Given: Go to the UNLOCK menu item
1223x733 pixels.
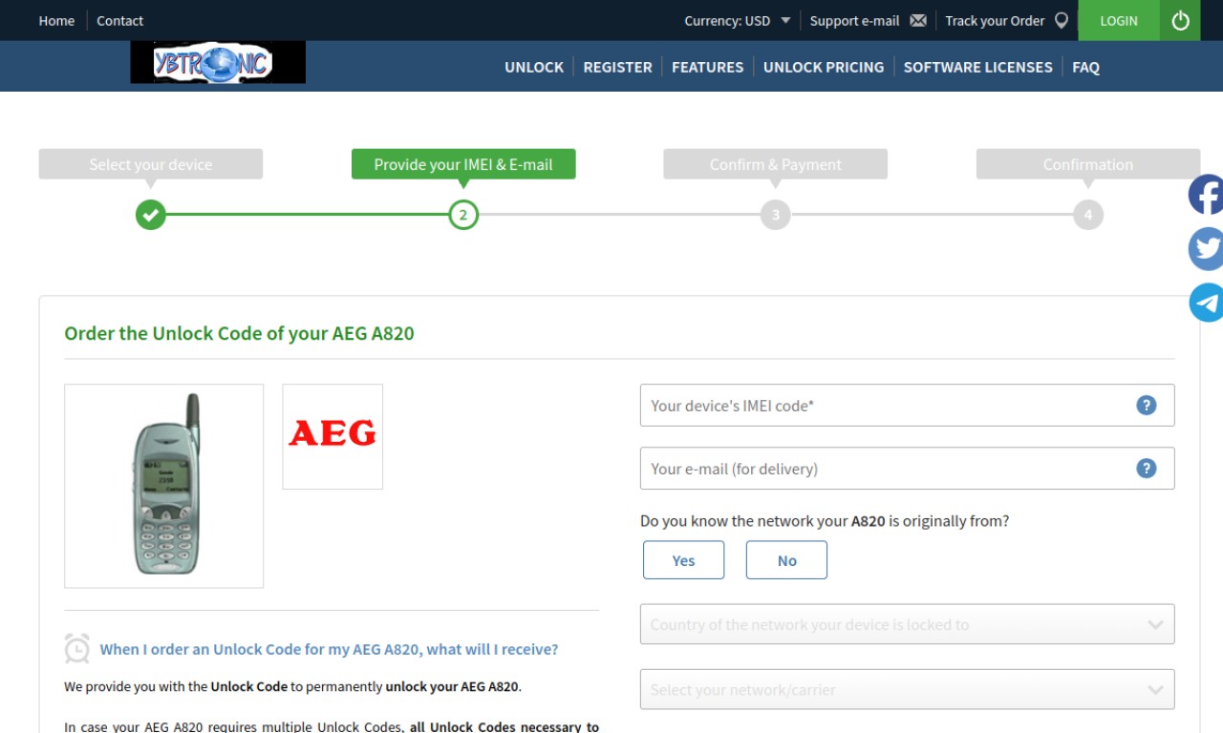Looking at the screenshot, I should pyautogui.click(x=534, y=67).
